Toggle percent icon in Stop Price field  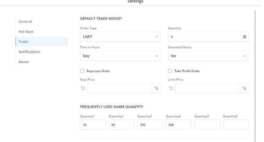click(x=156, y=88)
